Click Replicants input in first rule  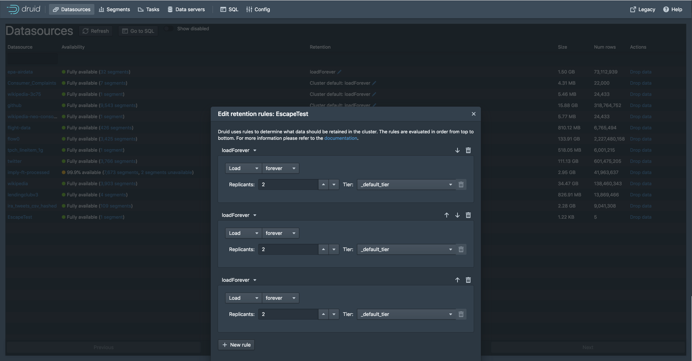[288, 184]
